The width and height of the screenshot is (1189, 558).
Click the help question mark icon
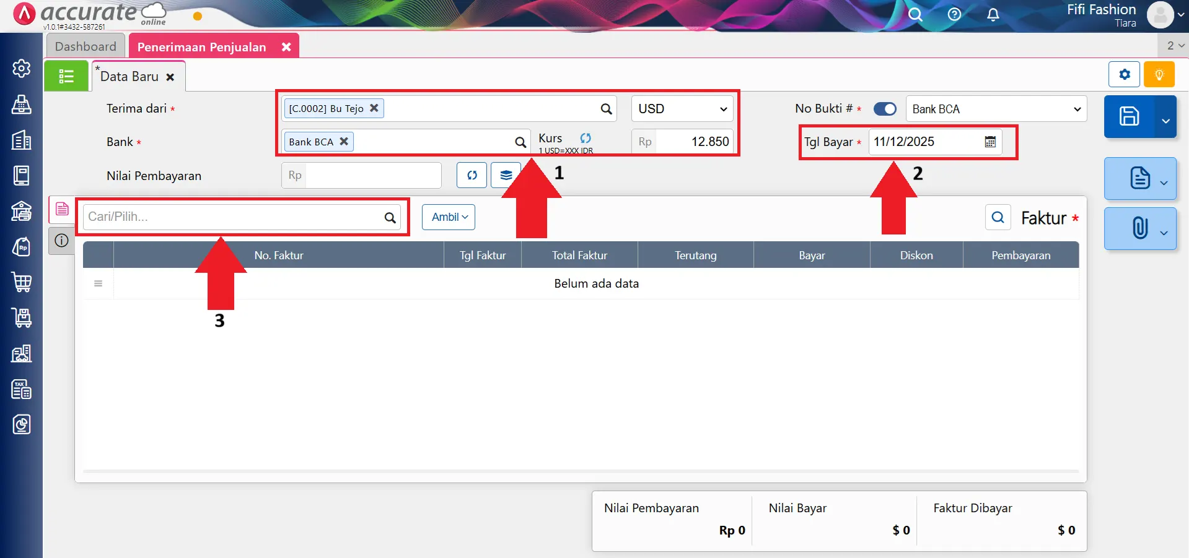pyautogui.click(x=954, y=15)
